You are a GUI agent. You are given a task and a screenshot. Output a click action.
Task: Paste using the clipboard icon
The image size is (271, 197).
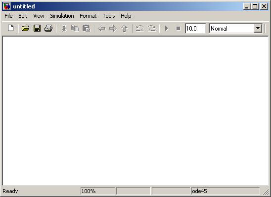click(87, 28)
